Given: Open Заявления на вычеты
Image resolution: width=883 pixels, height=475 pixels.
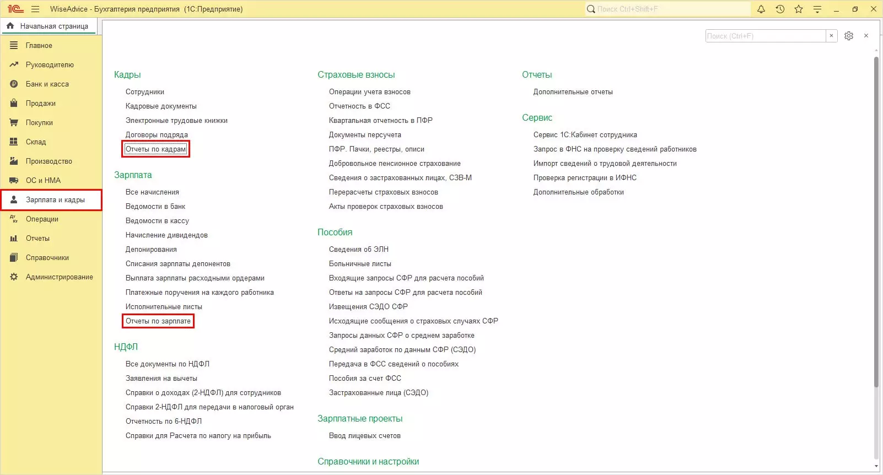Looking at the screenshot, I should (161, 378).
